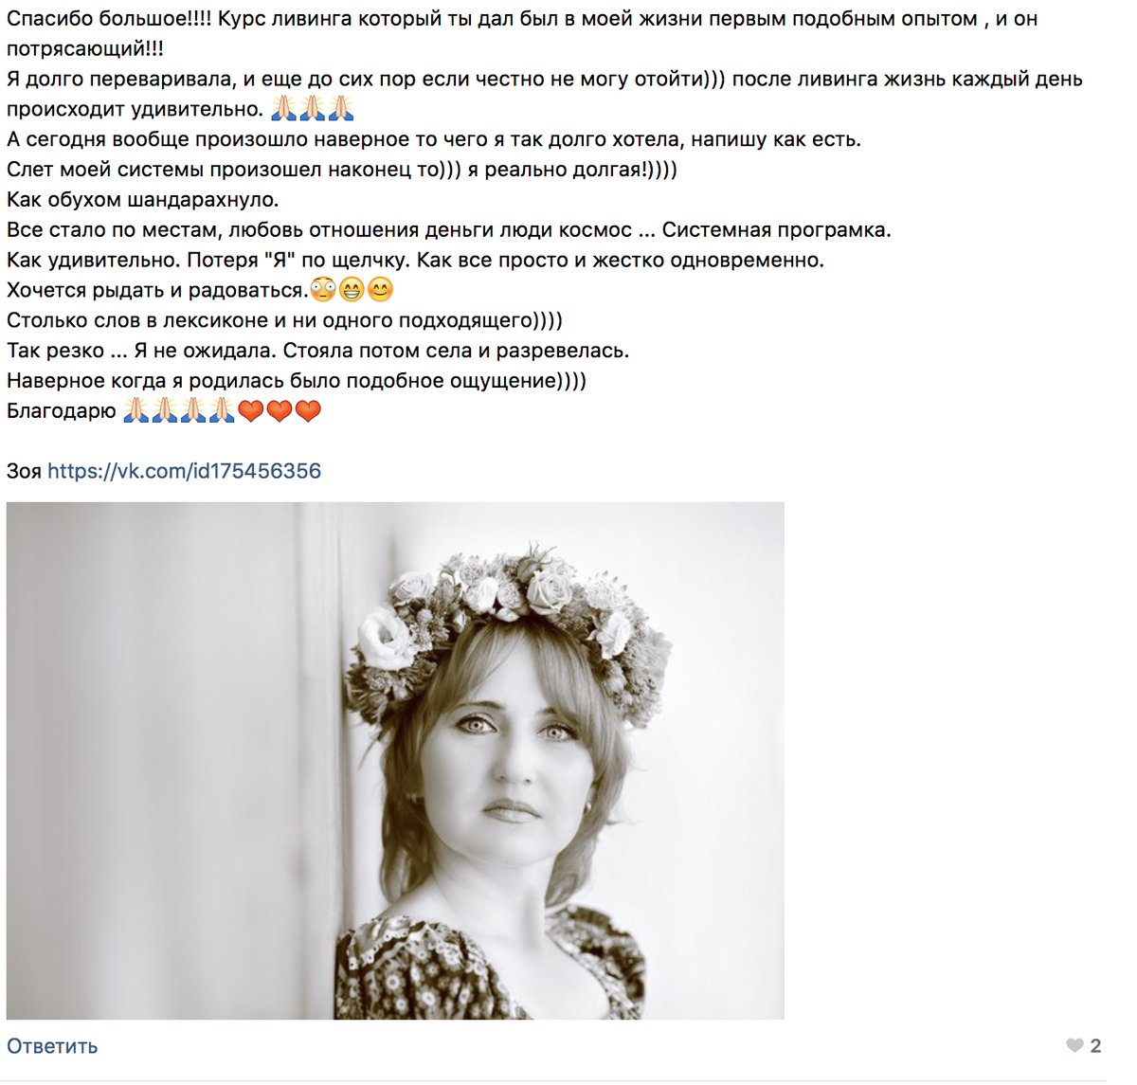This screenshot has width=1137, height=1085.
Task: Click the flower wreath in the photo
Action: click(512, 606)
